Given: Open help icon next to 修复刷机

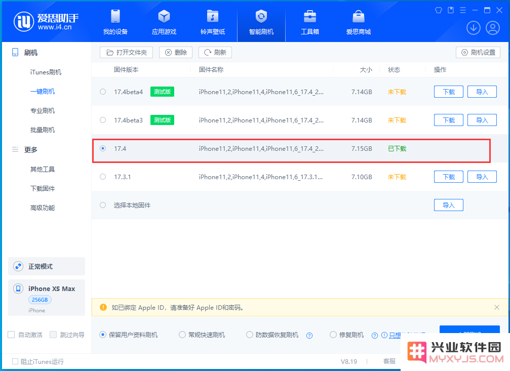Looking at the screenshot, I should pos(375,336).
